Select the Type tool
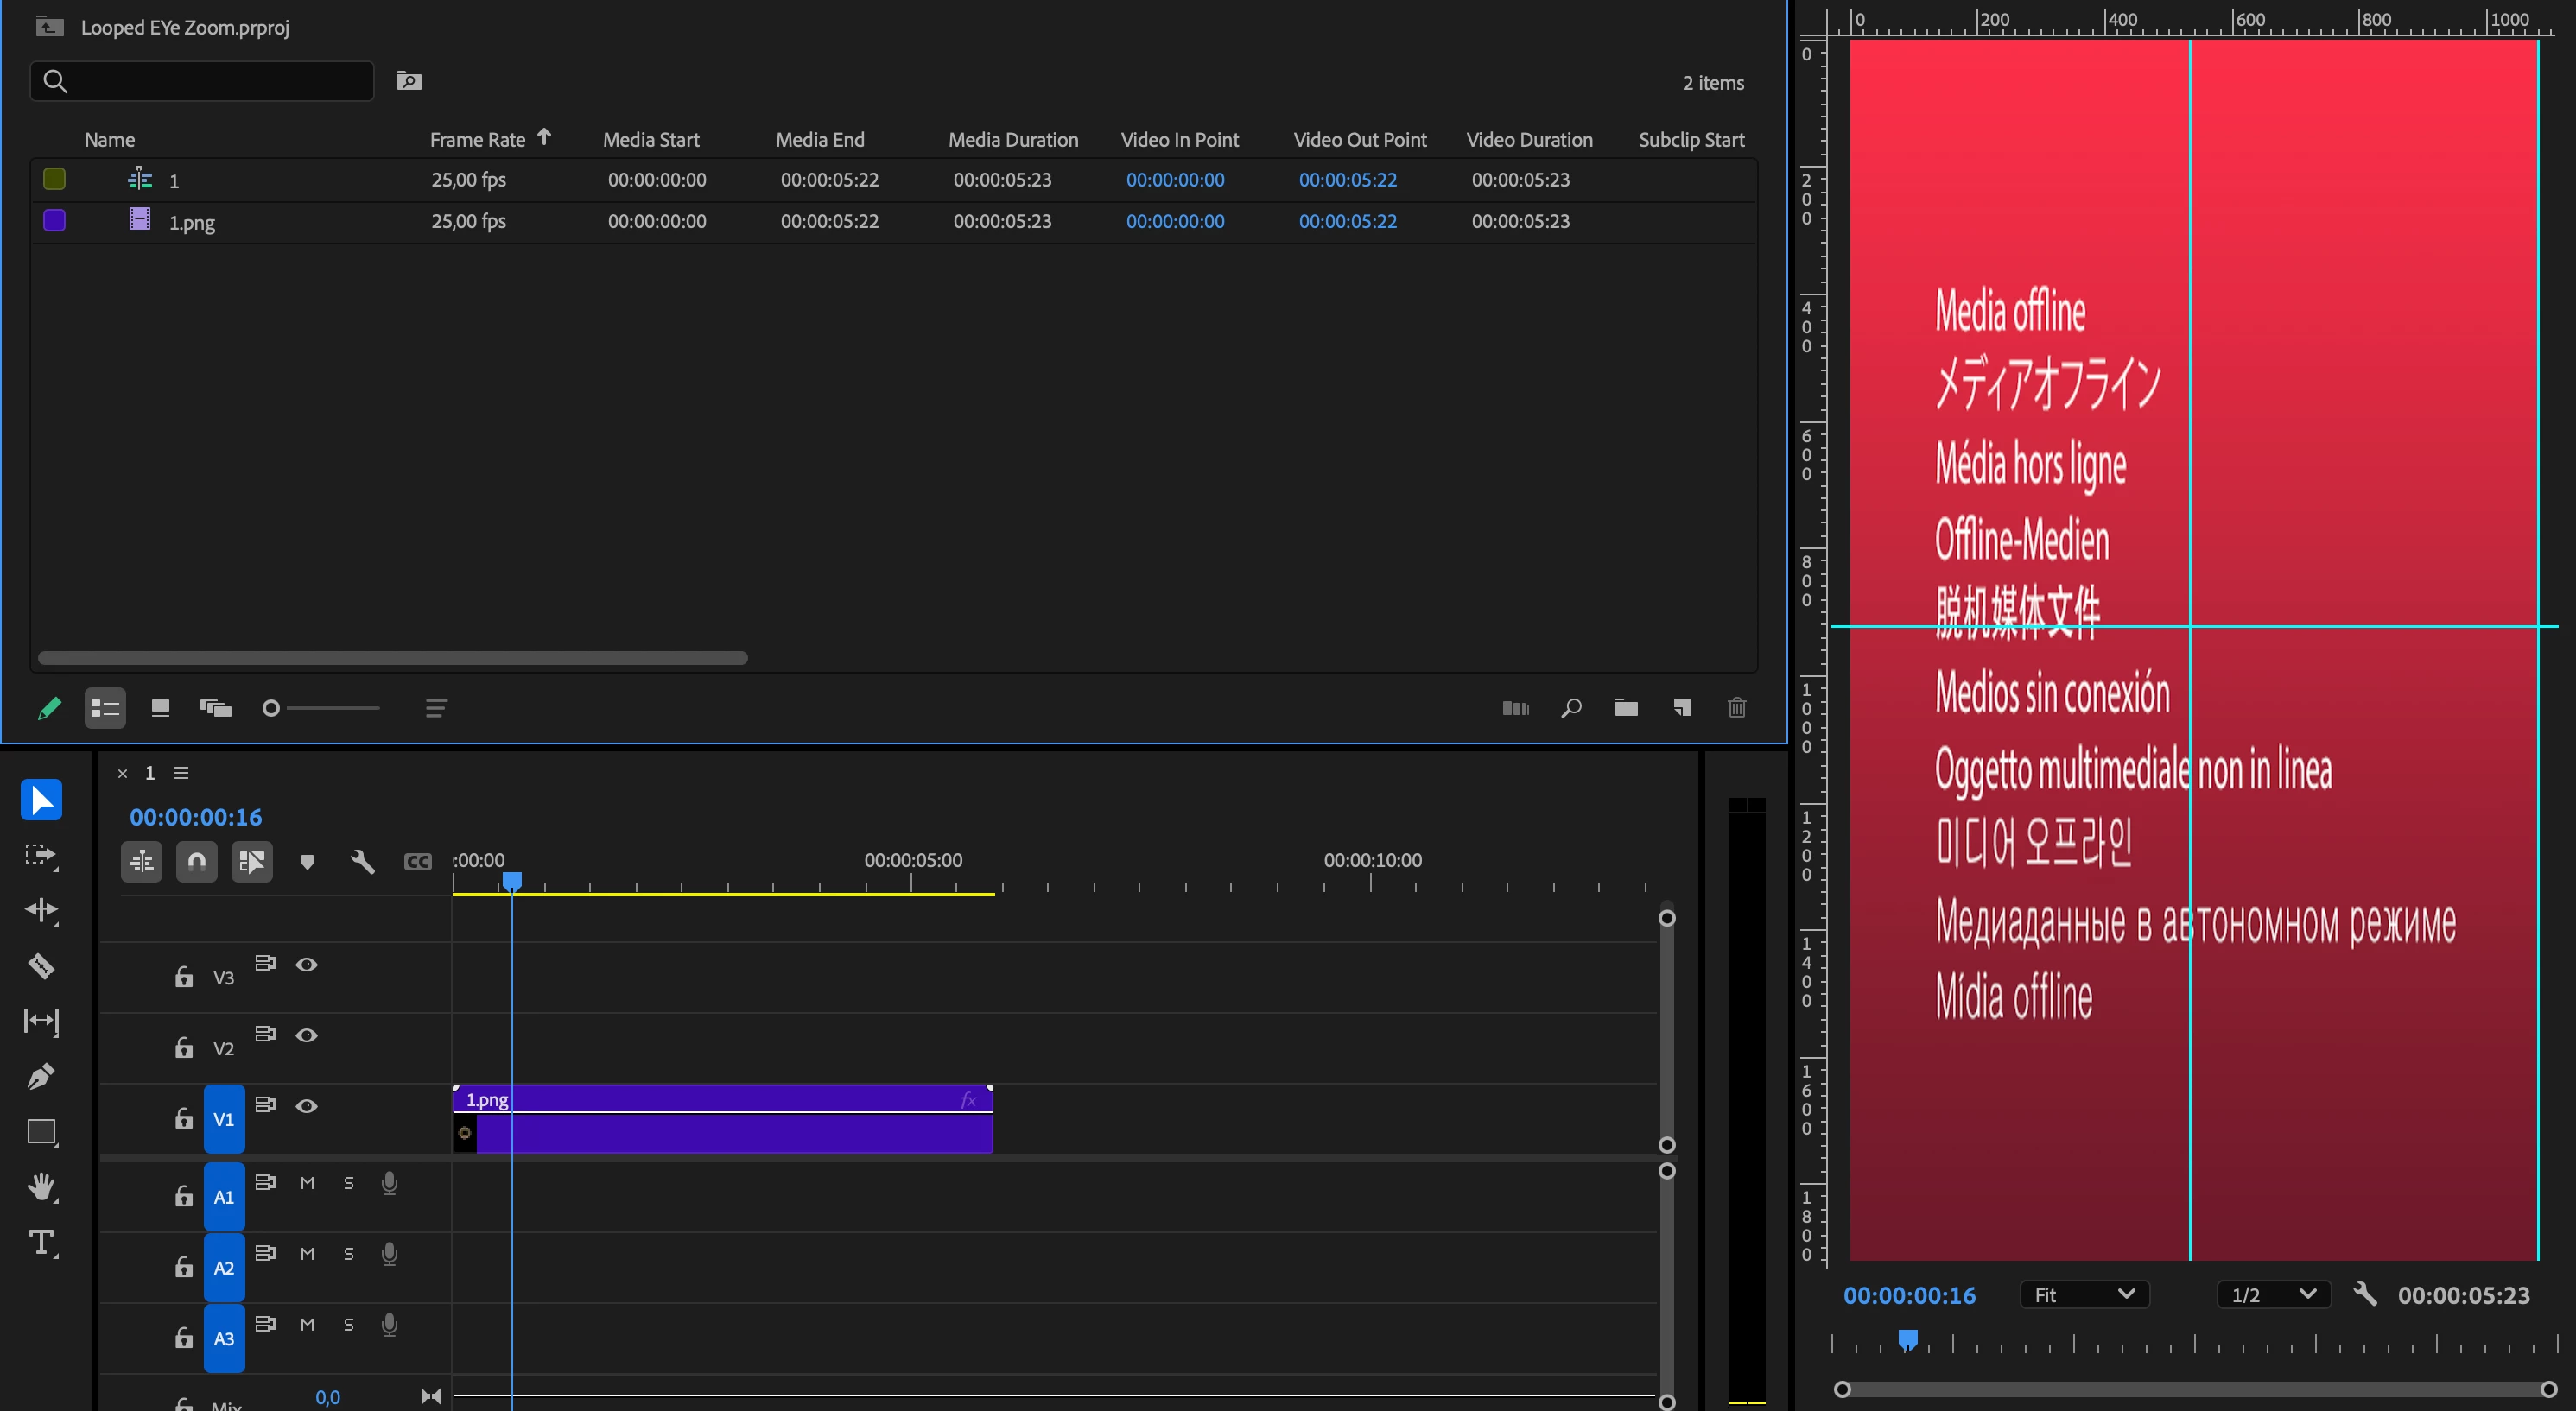The height and width of the screenshot is (1411, 2576). (41, 1242)
